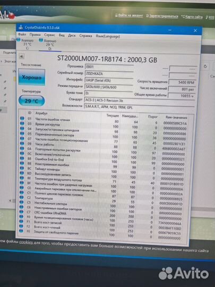215x287 pixels.
Task: Click the 29 °C temperature indicator
Action: coord(31,101)
